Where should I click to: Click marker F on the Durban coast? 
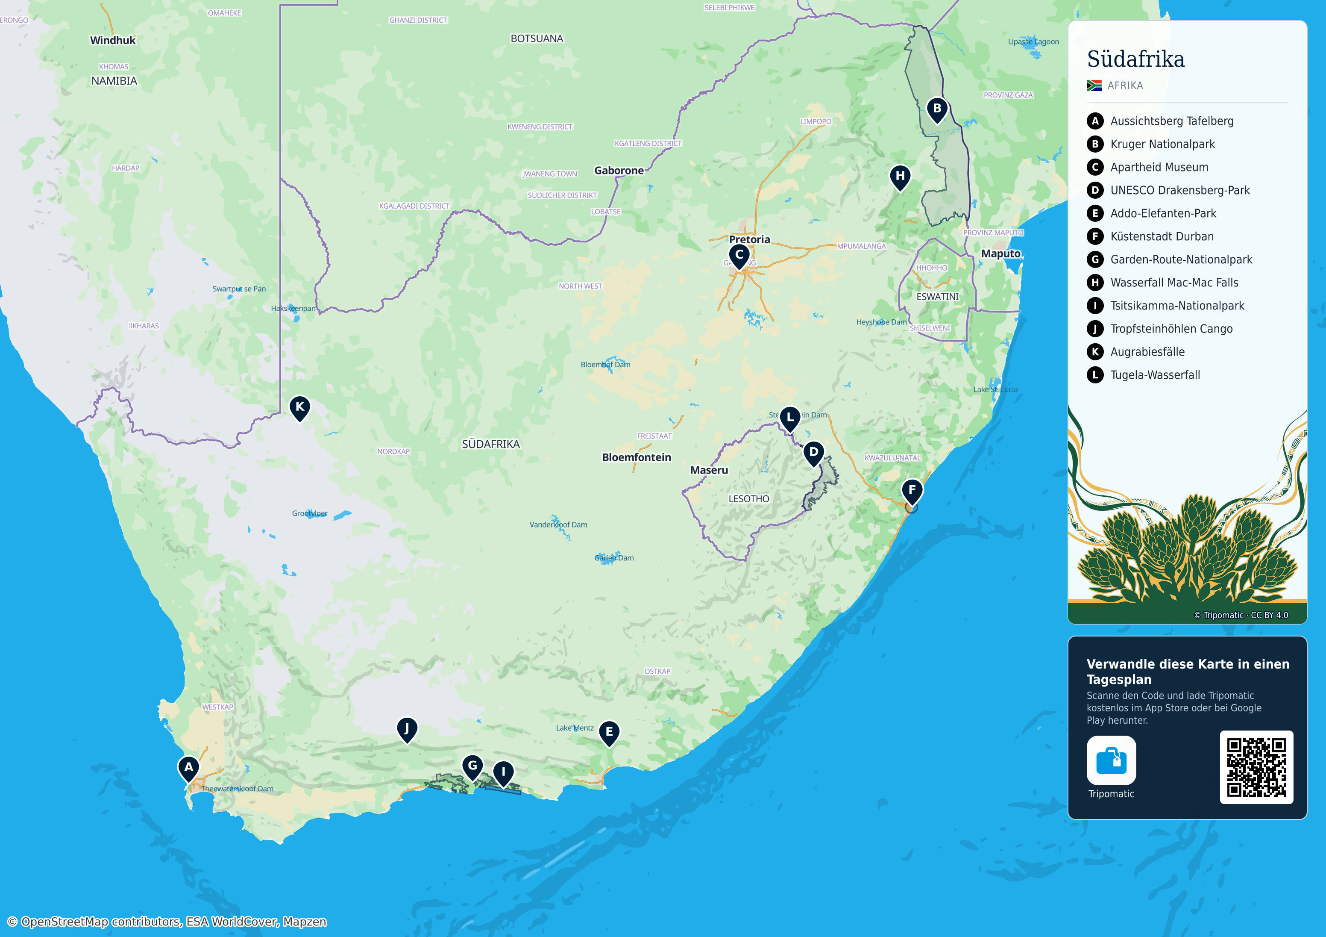click(x=912, y=492)
